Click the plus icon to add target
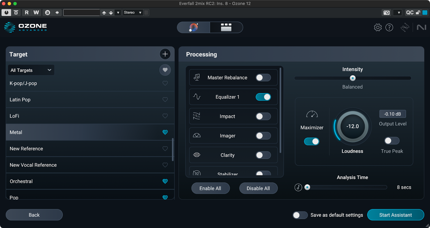The height and width of the screenshot is (228, 430). coord(165,54)
